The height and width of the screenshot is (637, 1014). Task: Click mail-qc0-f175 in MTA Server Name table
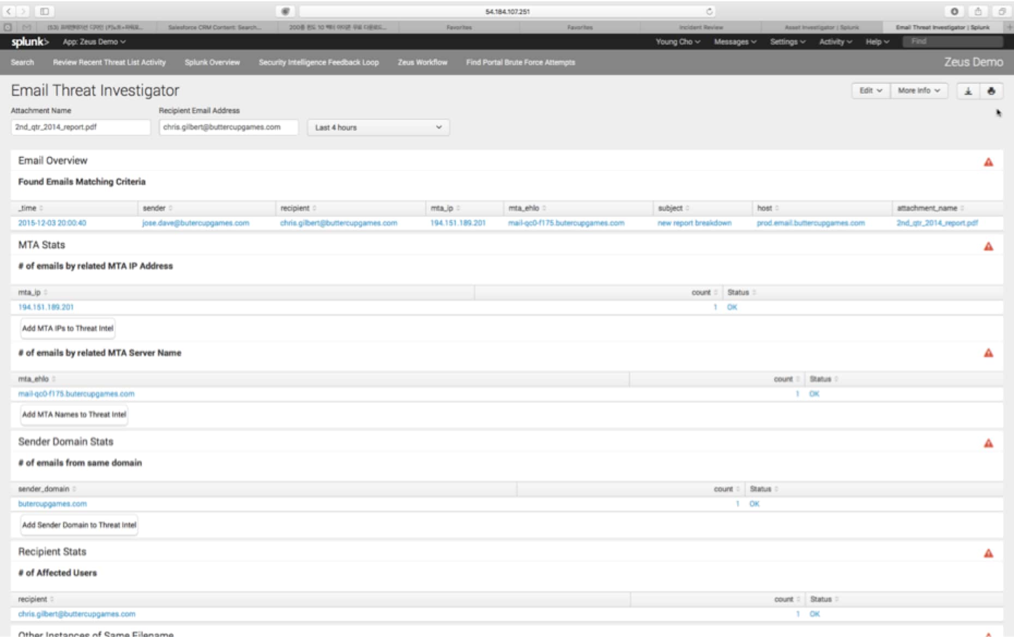click(x=76, y=394)
